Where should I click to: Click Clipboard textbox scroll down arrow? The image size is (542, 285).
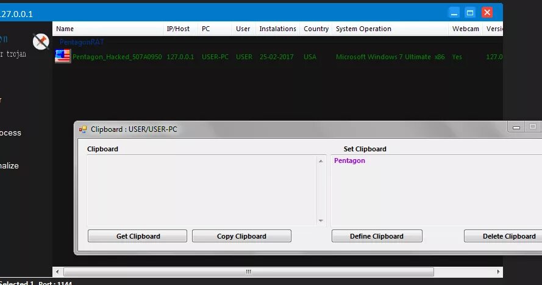(321, 220)
